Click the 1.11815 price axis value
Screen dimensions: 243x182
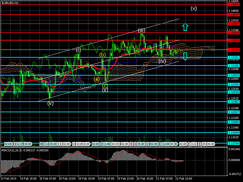(x=234, y=137)
